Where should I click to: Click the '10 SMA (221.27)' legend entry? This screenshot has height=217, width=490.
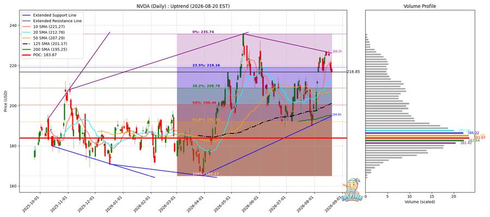[x=44, y=27]
